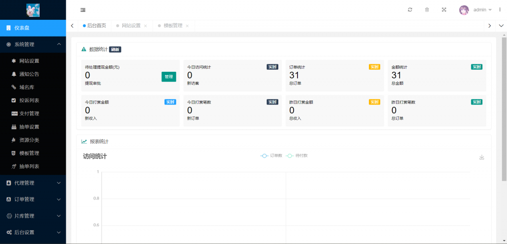Toggle the 订单数 legend series
This screenshot has height=244, width=507.
click(x=271, y=156)
